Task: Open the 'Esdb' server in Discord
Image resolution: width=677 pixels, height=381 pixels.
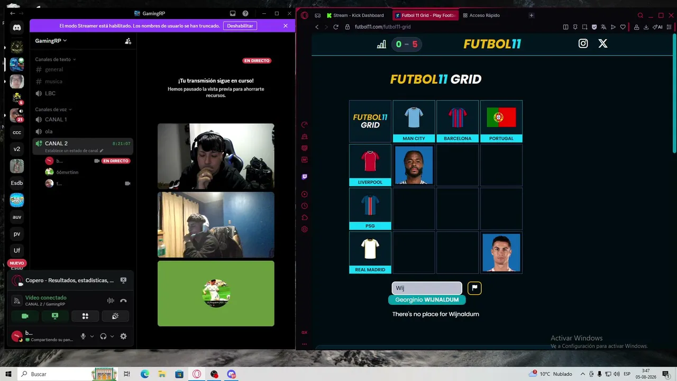Action: 17,183
